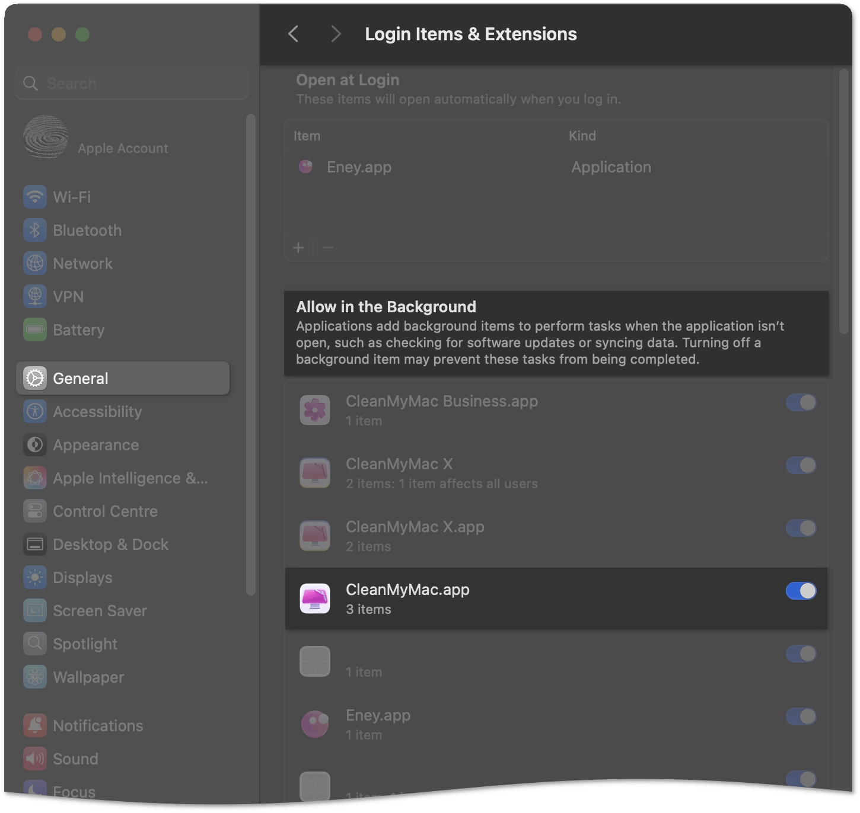860x813 pixels.
Task: Click the Battery icon
Action: pos(35,329)
